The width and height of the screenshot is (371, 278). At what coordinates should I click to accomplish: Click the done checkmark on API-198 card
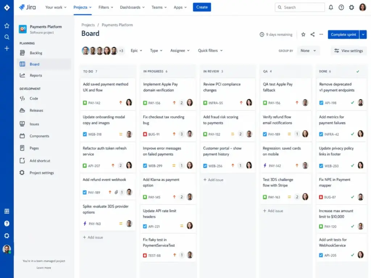pos(353,102)
